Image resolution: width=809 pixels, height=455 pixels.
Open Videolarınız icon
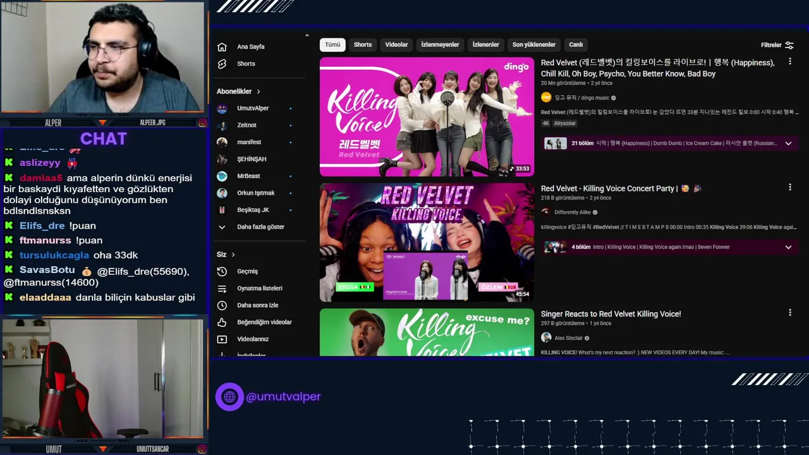click(222, 339)
